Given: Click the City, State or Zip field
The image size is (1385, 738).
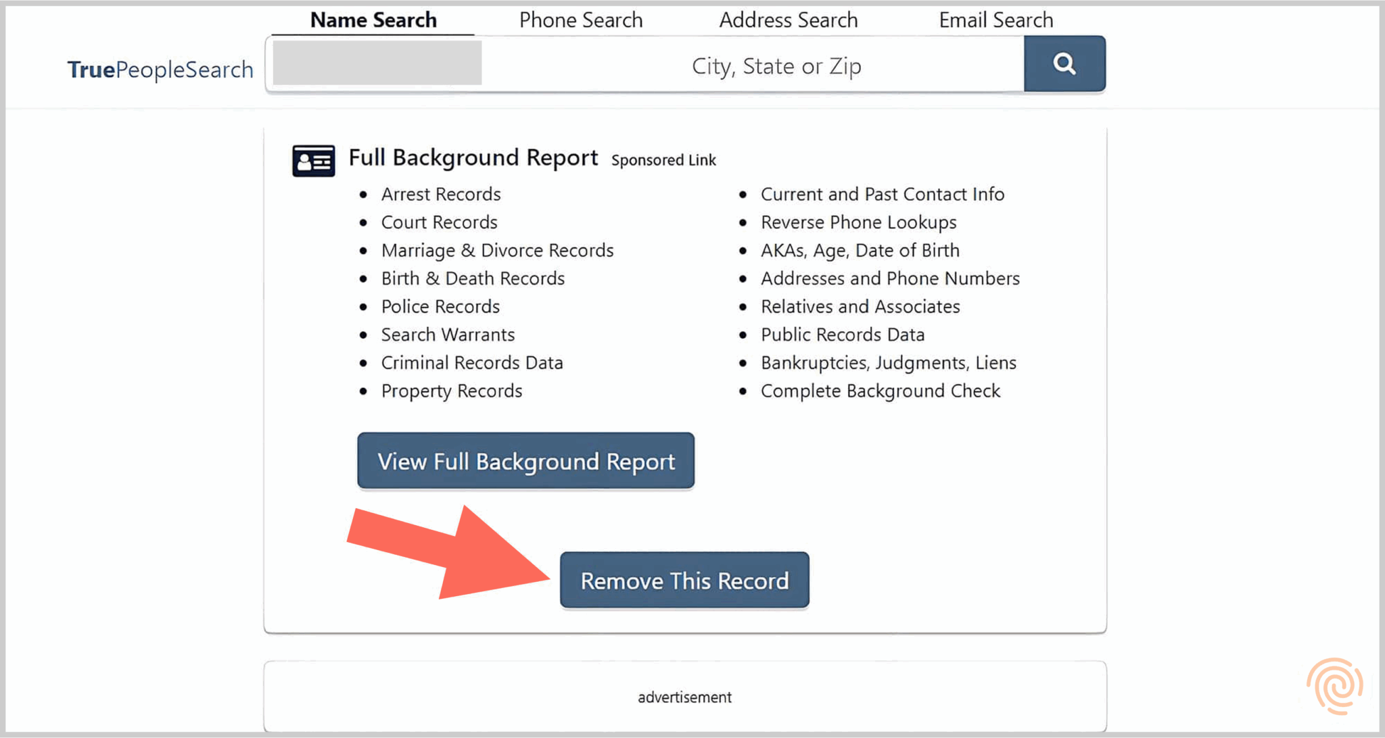Looking at the screenshot, I should [776, 65].
